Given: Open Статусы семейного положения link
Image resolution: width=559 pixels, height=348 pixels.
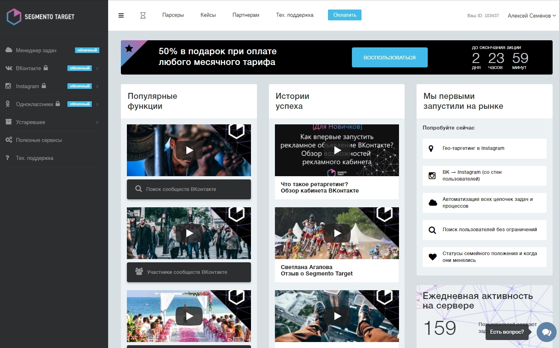Looking at the screenshot, I should [x=484, y=257].
